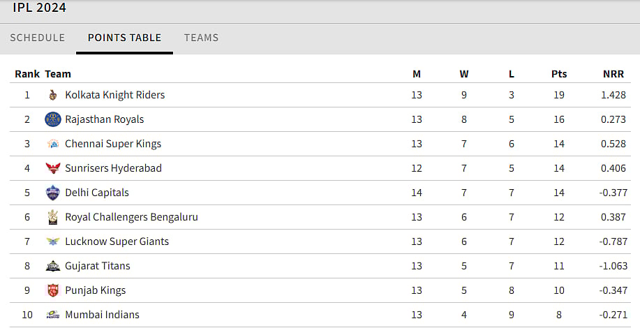This screenshot has height=328, width=640.
Task: Click the Mumbai Indians team logo
Action: click(53, 315)
